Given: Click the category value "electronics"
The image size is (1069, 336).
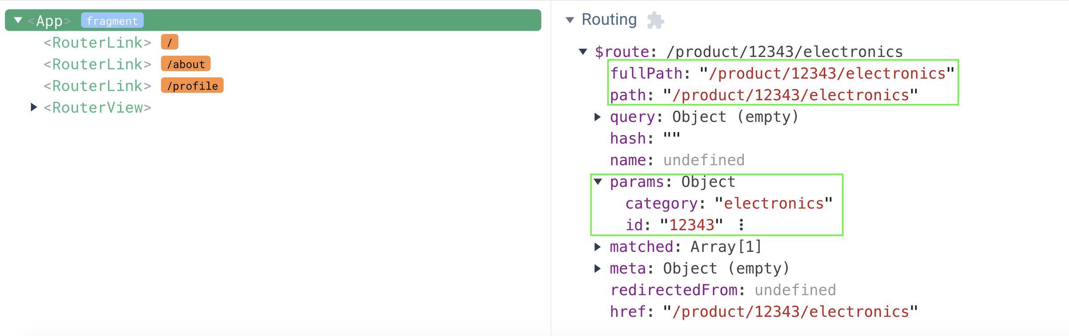Looking at the screenshot, I should click(x=773, y=203).
